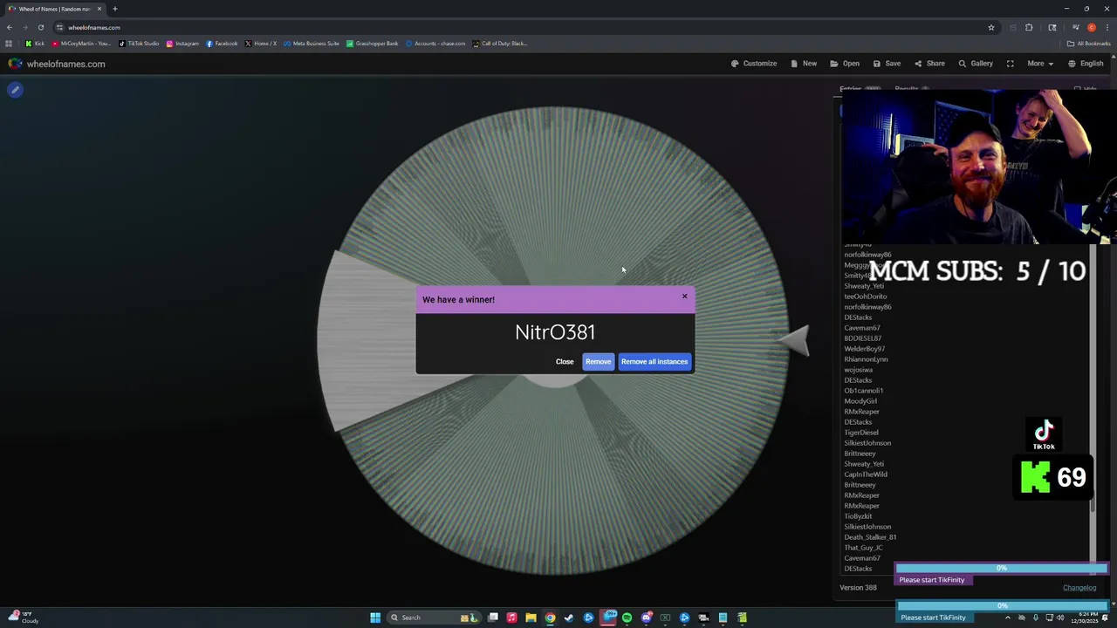Select the Wheel of Names browser tab
This screenshot has height=628, width=1117.
(x=54, y=9)
